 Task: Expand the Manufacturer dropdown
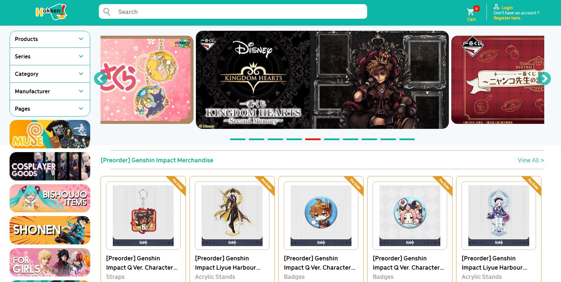click(50, 91)
